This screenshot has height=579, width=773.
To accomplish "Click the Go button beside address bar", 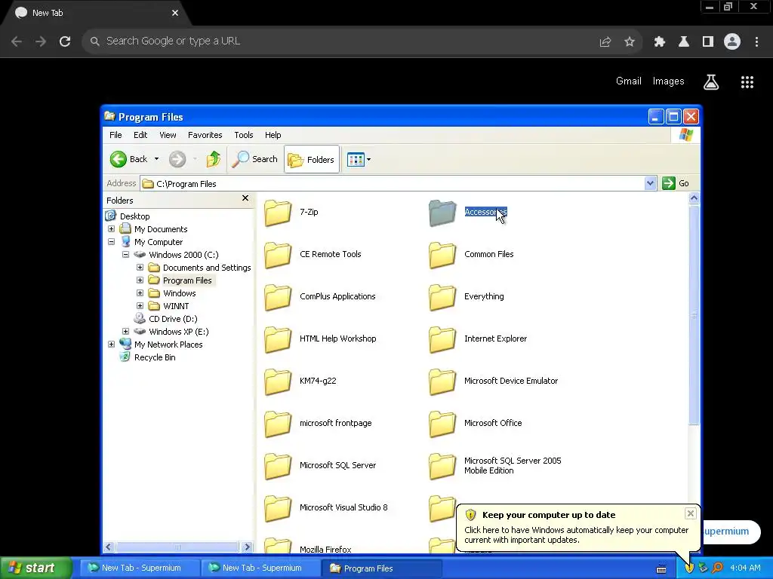I will coord(676,183).
